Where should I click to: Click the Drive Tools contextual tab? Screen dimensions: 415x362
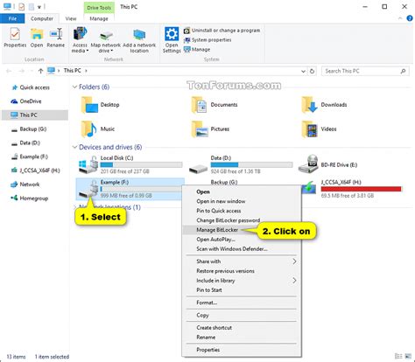(99, 8)
